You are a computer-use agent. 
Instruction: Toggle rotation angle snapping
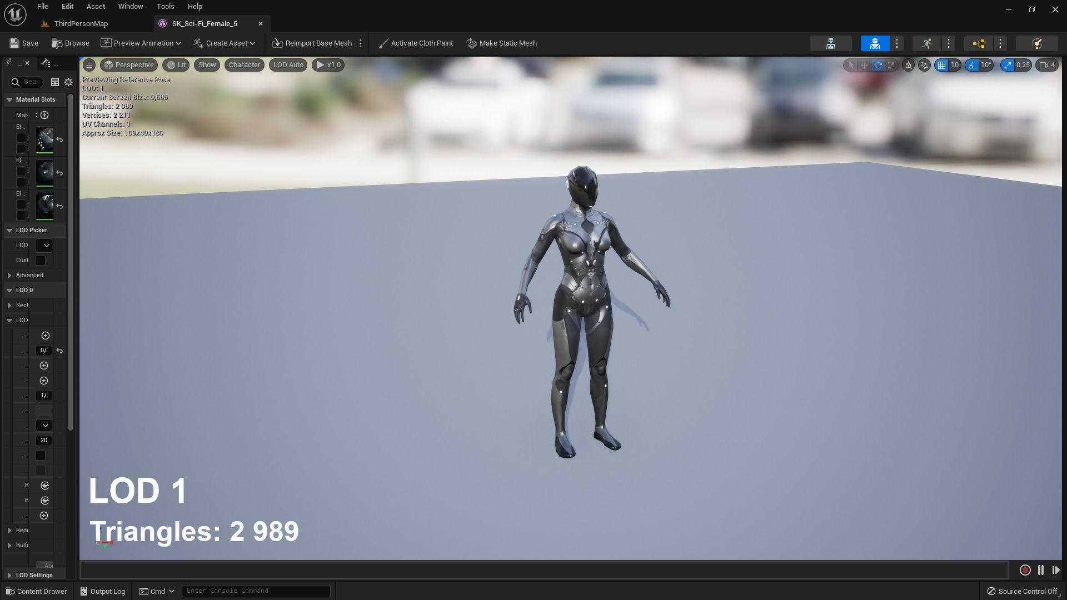coord(971,65)
